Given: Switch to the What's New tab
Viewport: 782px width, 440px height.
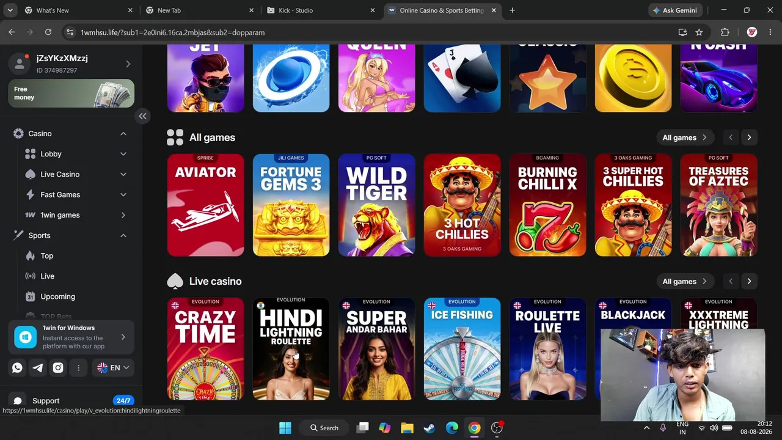Looking at the screenshot, I should click(x=79, y=10).
